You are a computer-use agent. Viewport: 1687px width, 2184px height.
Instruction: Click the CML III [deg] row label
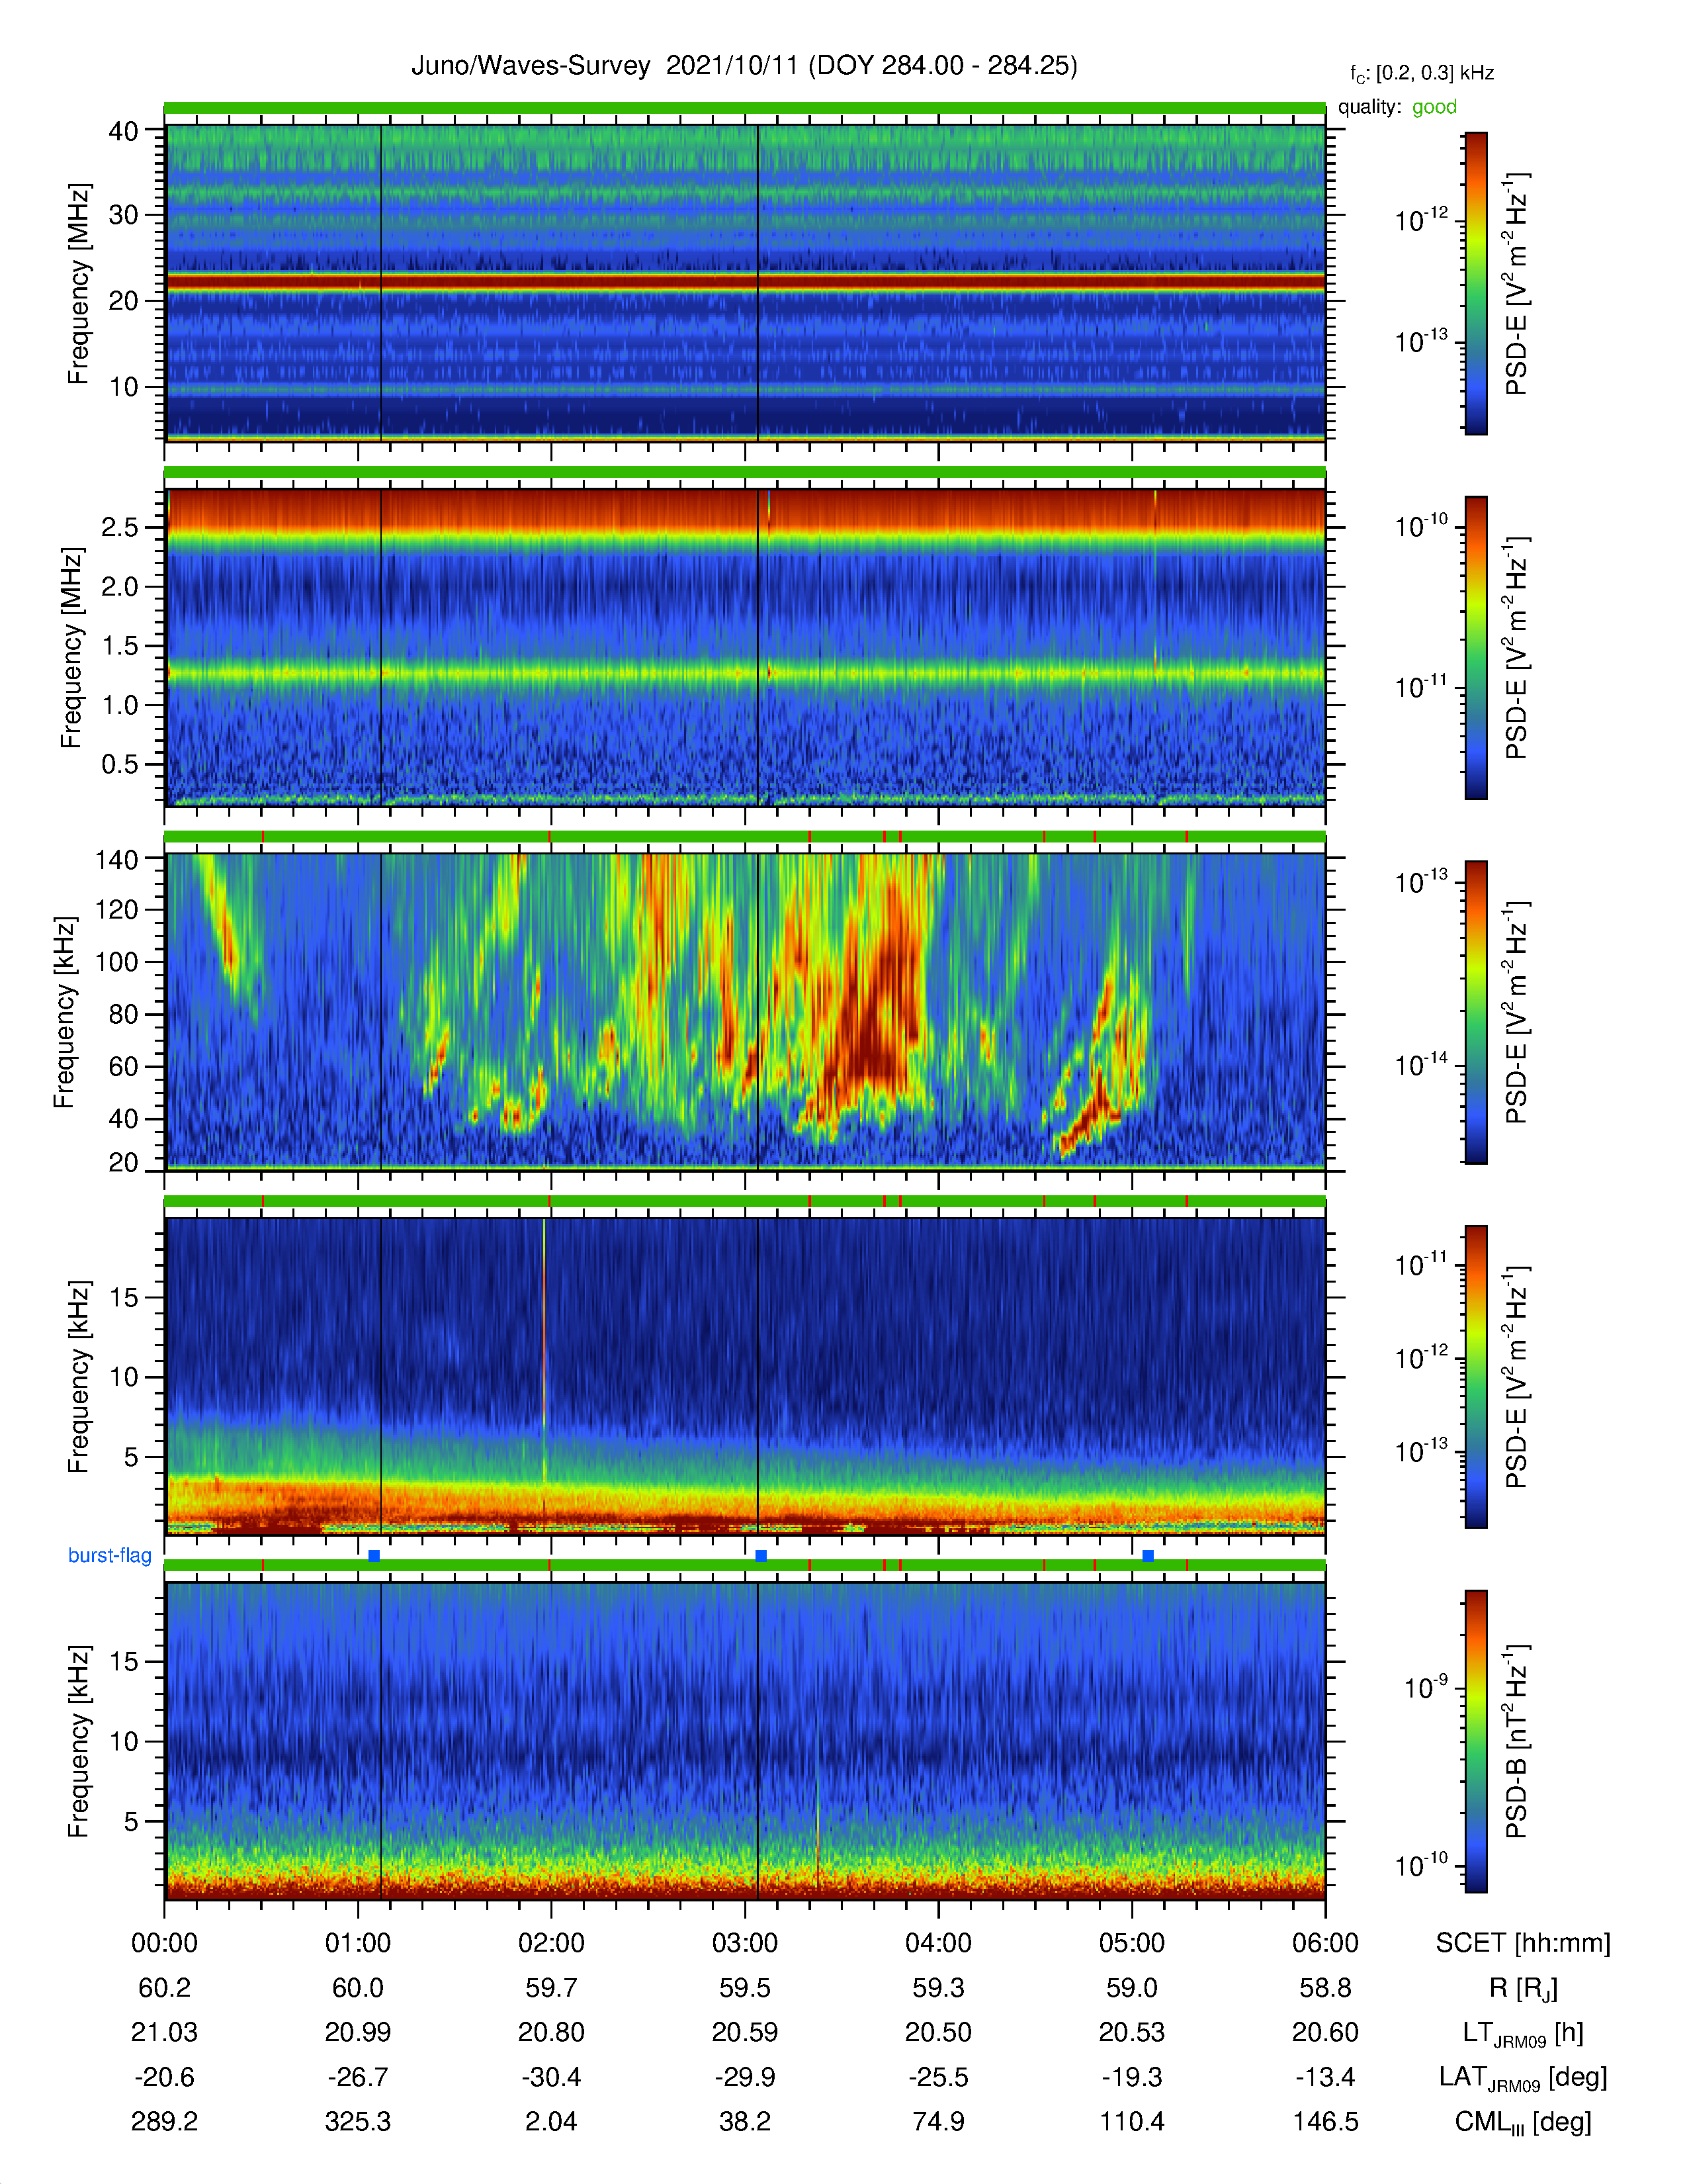(1523, 2122)
